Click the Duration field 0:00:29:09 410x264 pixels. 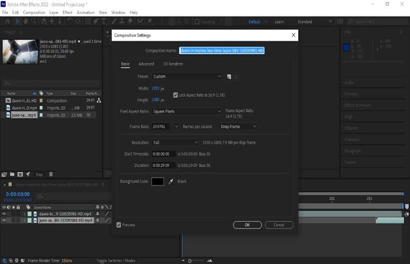coord(163,165)
